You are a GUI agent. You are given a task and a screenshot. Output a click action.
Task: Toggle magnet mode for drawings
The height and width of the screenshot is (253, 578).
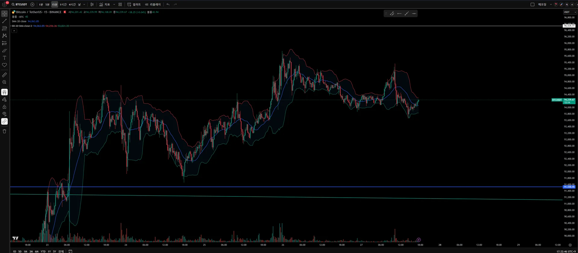tap(5, 92)
